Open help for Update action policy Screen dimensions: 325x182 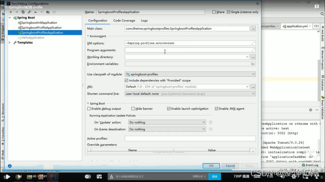click(x=210, y=122)
